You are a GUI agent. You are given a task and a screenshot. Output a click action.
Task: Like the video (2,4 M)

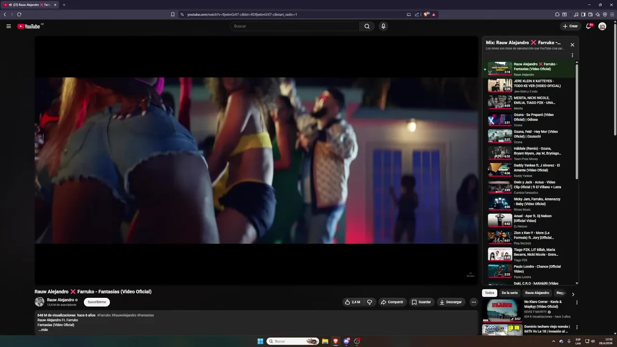point(352,302)
